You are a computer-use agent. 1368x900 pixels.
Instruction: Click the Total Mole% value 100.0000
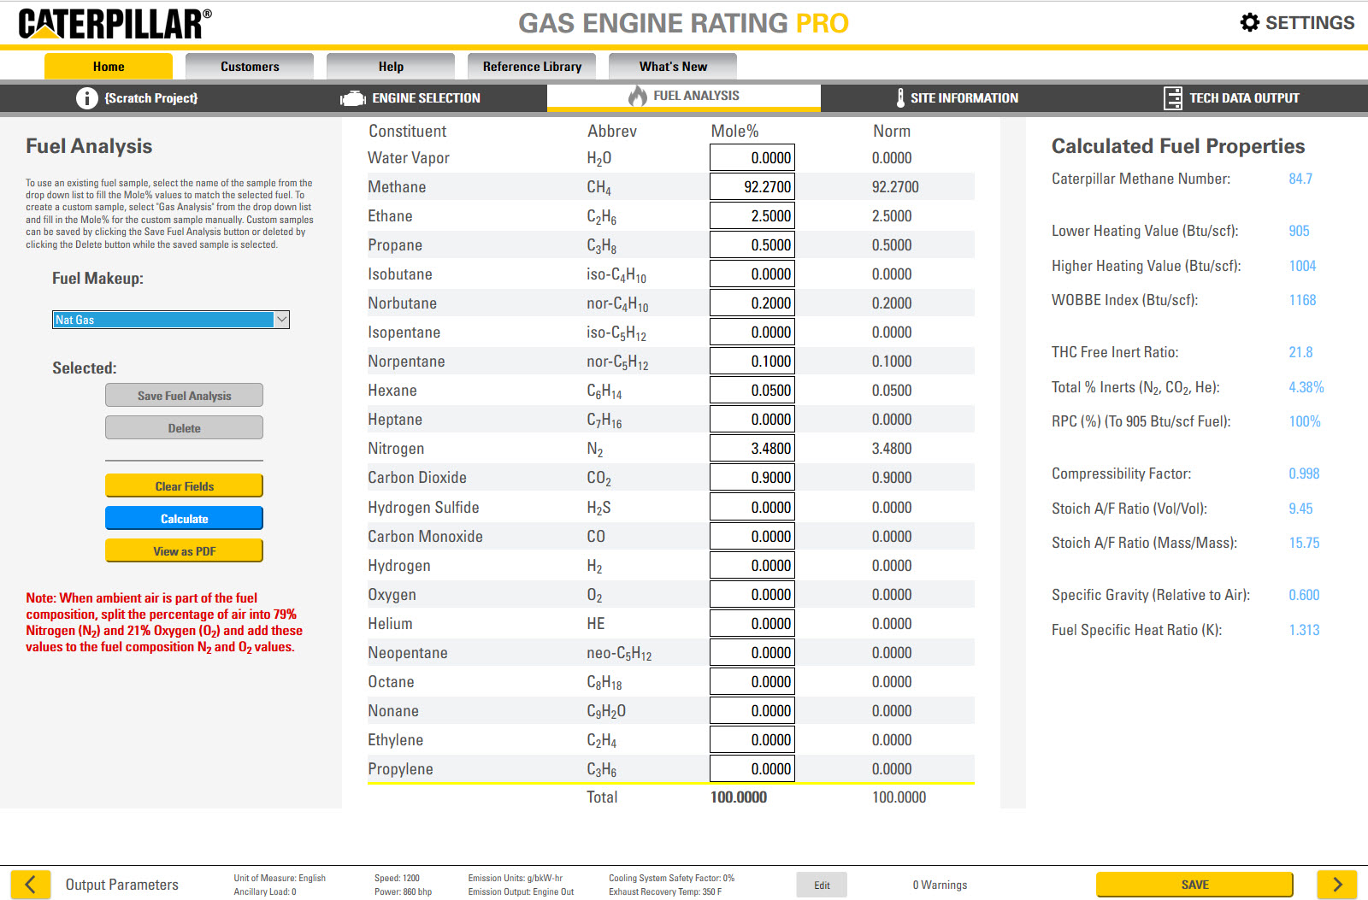739,797
